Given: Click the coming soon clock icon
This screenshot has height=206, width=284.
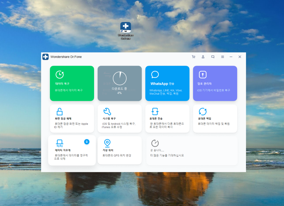Looking at the screenshot, I should click(155, 143).
